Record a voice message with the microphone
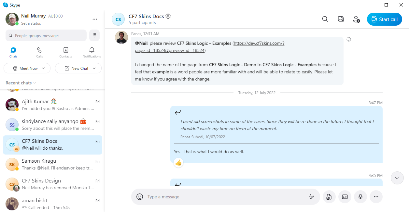409x212 pixels. tap(360, 197)
